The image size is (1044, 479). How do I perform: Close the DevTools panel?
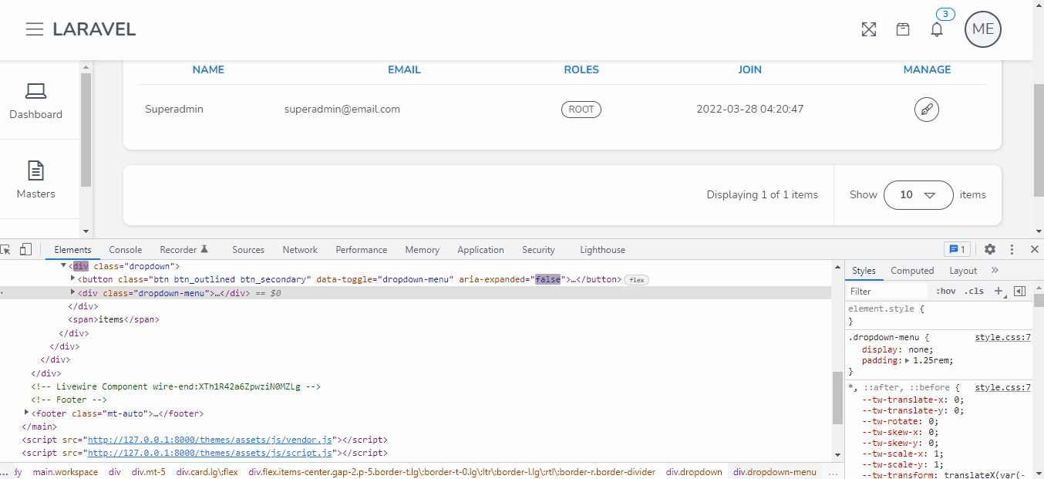[x=1035, y=249]
